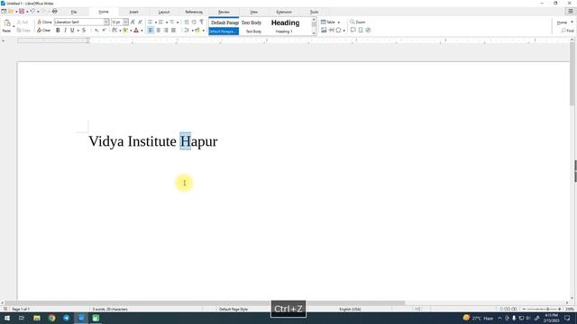Open the References tab
The height and width of the screenshot is (324, 577).
pyautogui.click(x=194, y=12)
